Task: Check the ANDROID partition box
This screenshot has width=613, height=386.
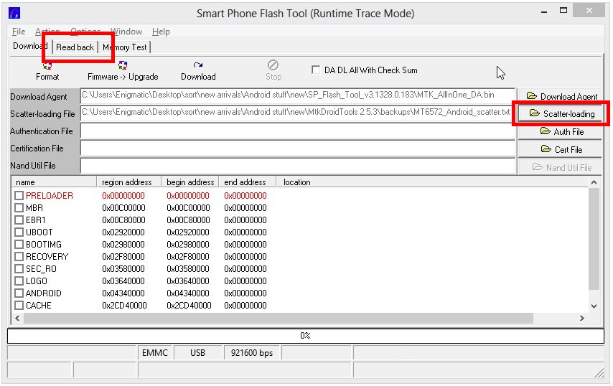Action: coord(19,293)
